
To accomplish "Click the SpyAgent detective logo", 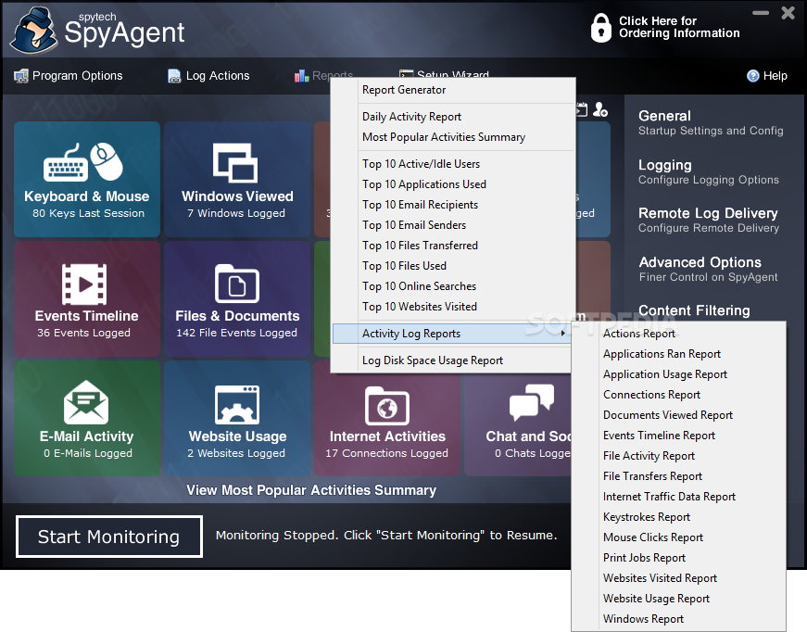I will [x=34, y=30].
